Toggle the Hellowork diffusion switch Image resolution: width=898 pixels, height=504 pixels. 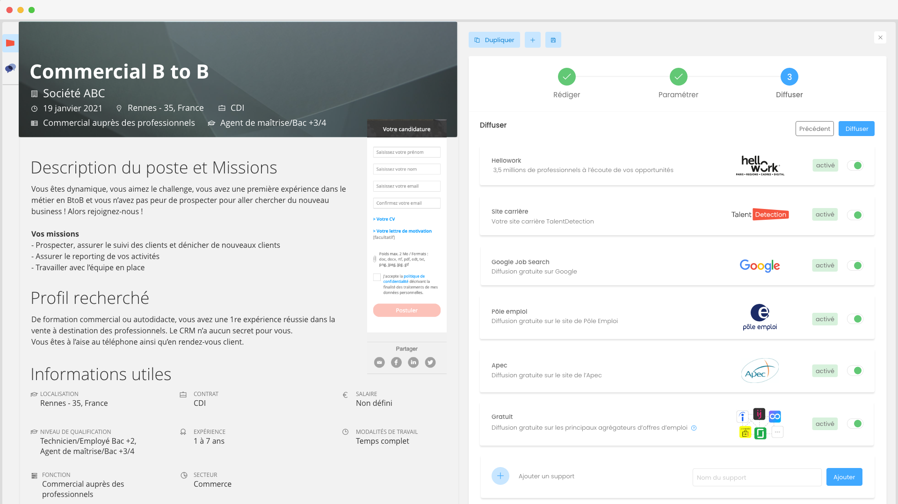pyautogui.click(x=855, y=166)
